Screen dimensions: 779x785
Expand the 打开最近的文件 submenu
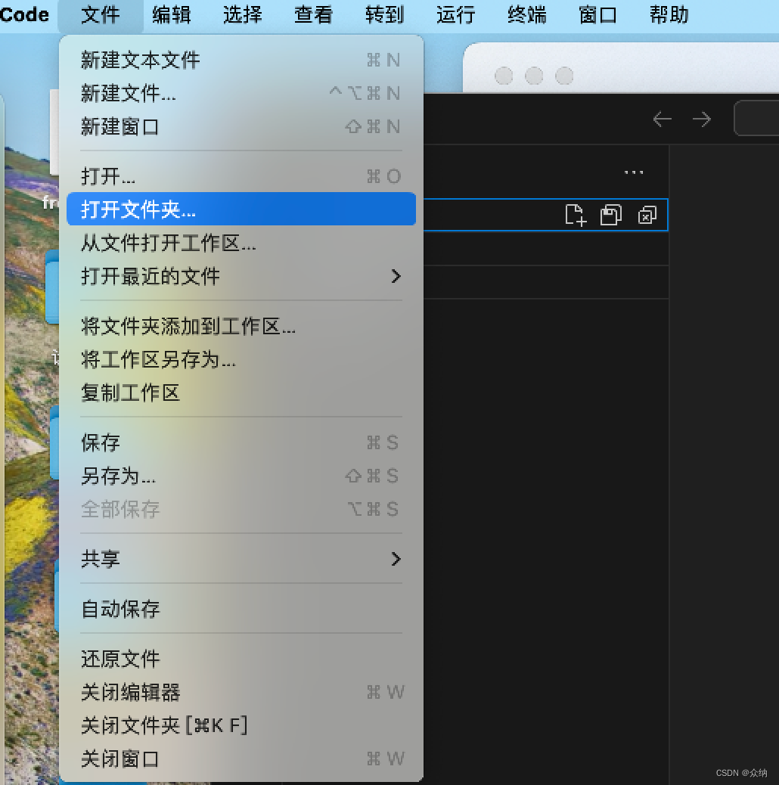(x=150, y=277)
